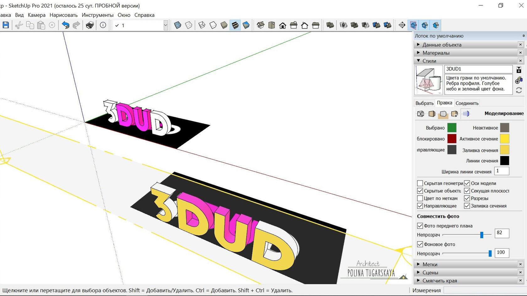Select Shaded With Textures style icon

click(x=235, y=25)
